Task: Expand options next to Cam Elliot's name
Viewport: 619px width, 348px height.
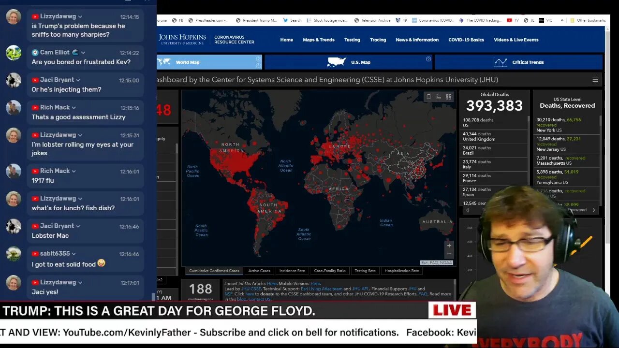Action: (x=83, y=52)
